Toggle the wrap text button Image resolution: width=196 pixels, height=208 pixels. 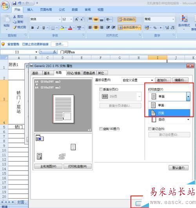127,20
